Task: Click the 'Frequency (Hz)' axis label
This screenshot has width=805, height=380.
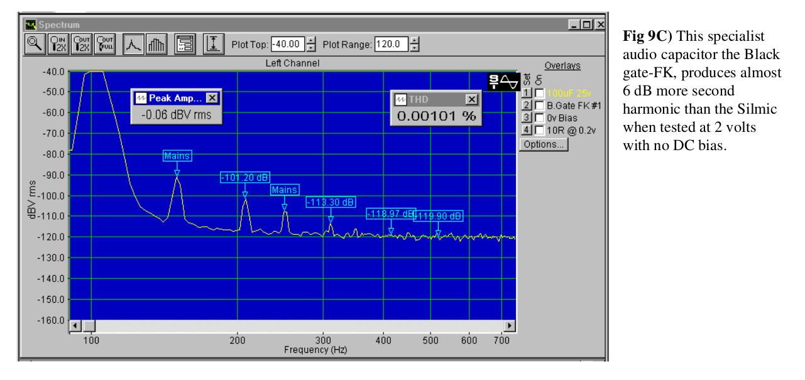Action: [315, 350]
